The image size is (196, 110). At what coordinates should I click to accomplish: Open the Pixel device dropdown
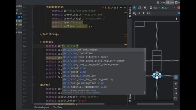coord(155,8)
